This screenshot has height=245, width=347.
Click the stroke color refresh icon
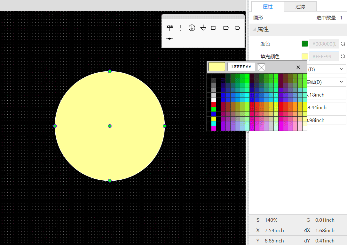pos(343,43)
